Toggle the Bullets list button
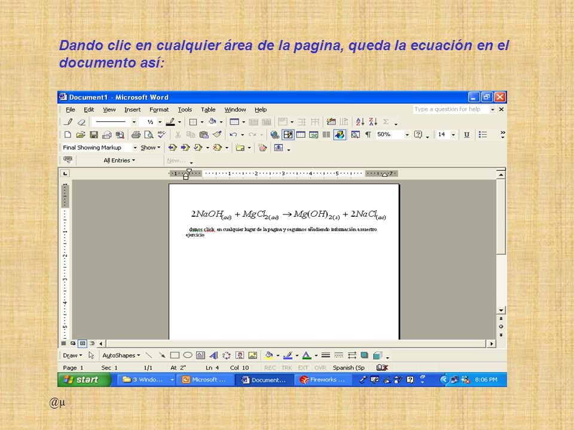 click(483, 134)
